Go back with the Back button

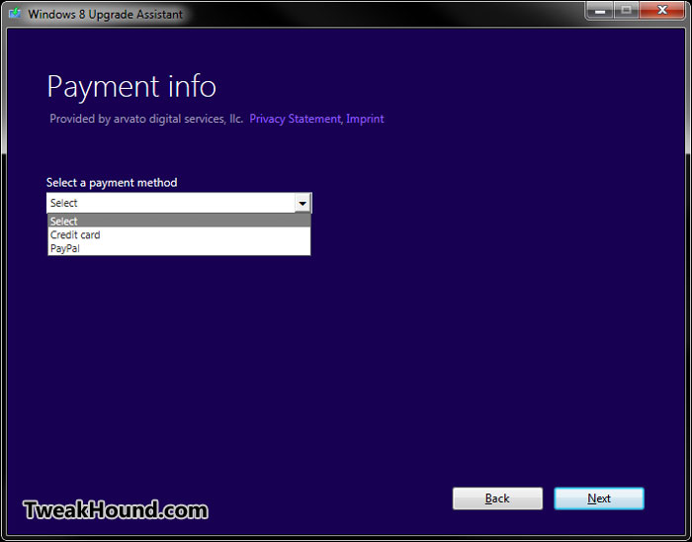click(x=497, y=498)
